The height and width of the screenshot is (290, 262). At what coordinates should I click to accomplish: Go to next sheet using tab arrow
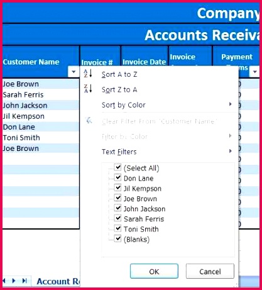(14, 281)
